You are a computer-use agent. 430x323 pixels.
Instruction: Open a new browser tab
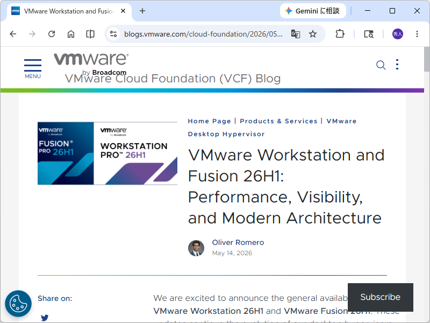coord(142,11)
